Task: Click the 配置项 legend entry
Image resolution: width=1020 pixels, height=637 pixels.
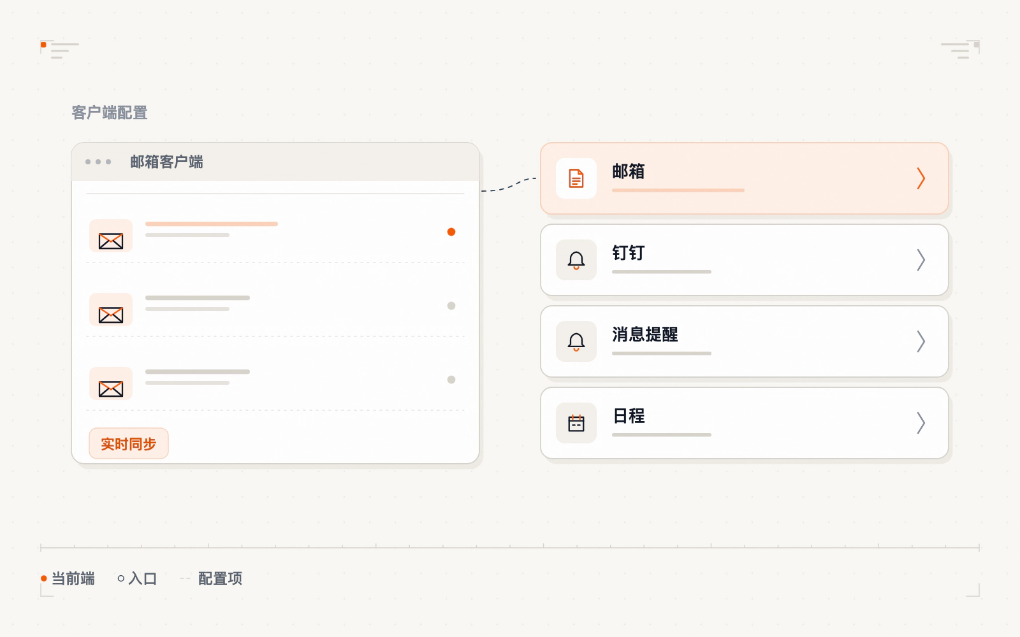Action: pyautogui.click(x=211, y=578)
